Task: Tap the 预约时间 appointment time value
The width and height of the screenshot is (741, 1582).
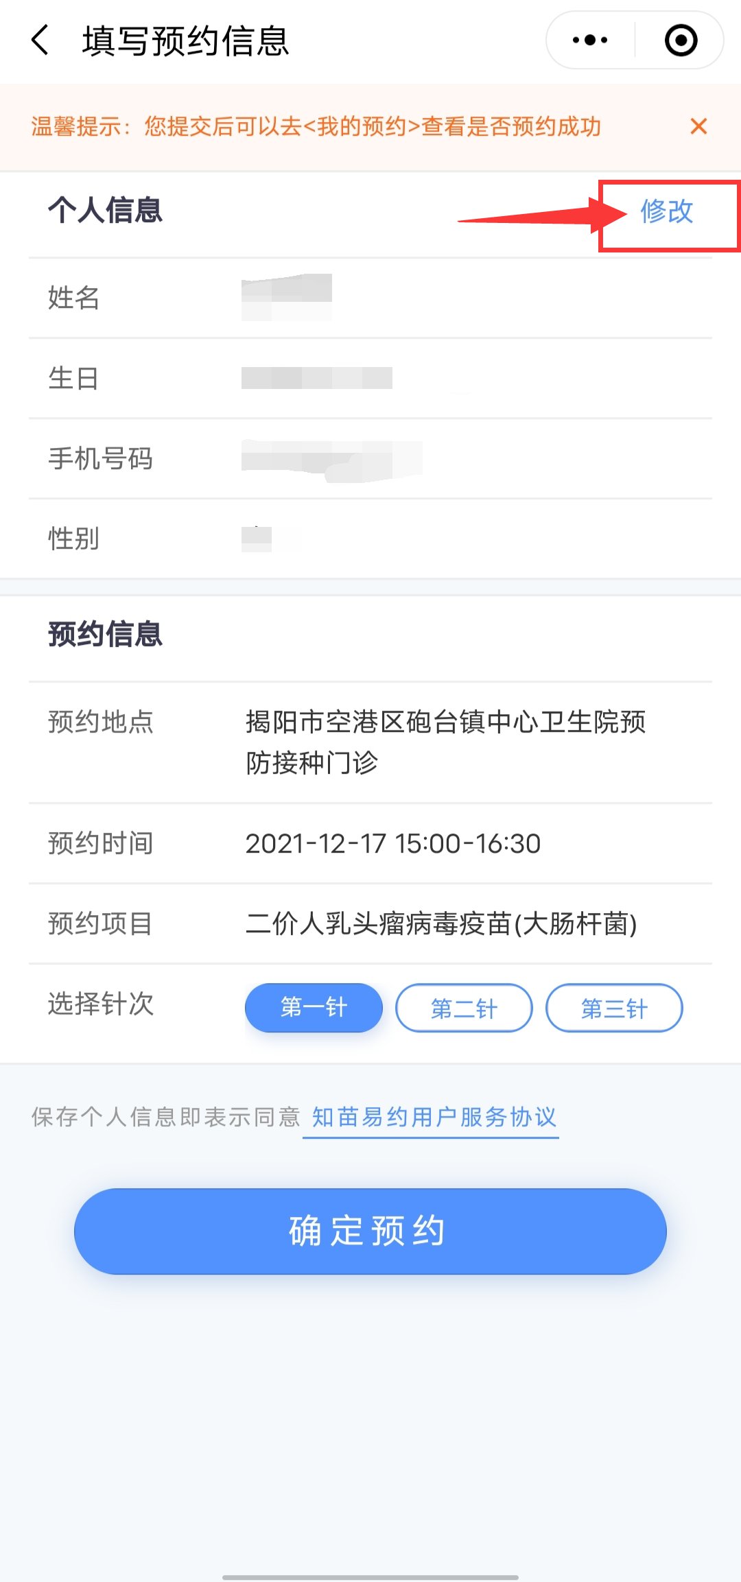Action: [x=393, y=843]
